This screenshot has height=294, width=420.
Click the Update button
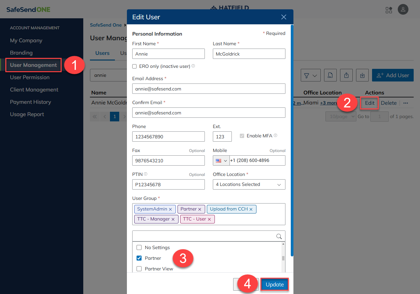point(274,285)
